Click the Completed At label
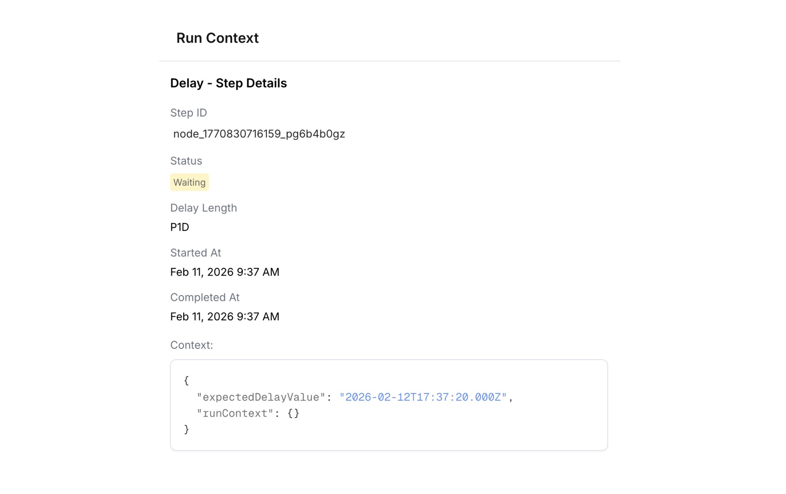786x494 pixels. (x=205, y=297)
